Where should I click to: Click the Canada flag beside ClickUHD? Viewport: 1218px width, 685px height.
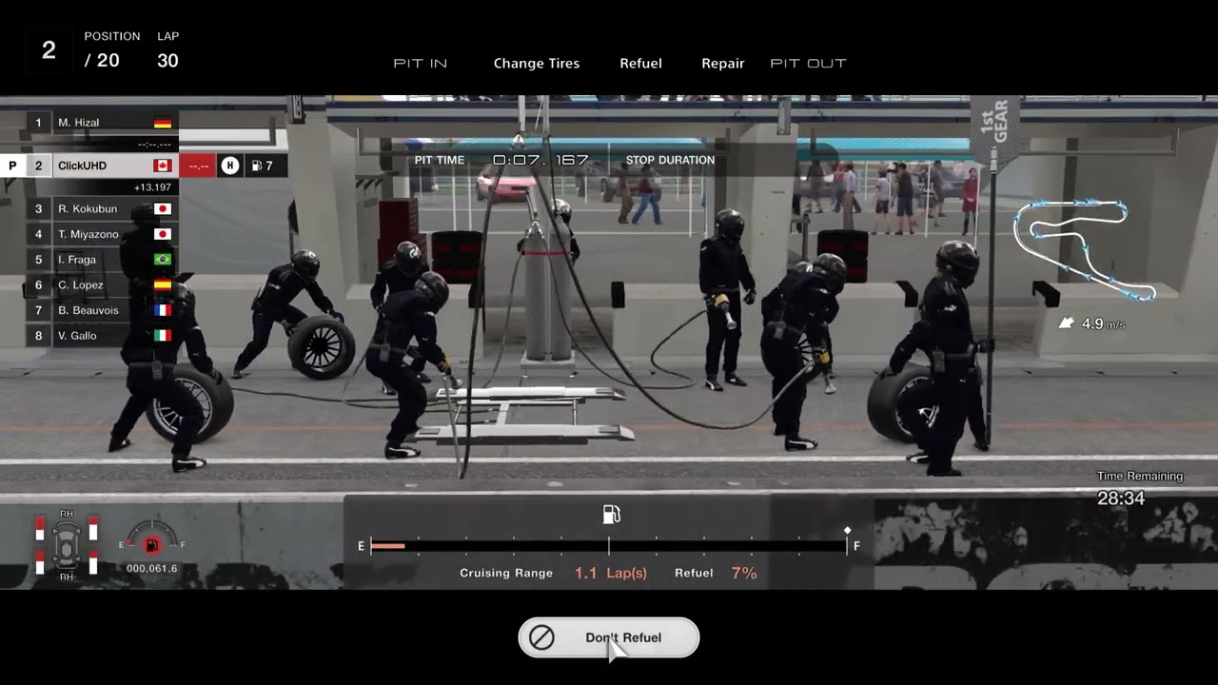click(163, 166)
